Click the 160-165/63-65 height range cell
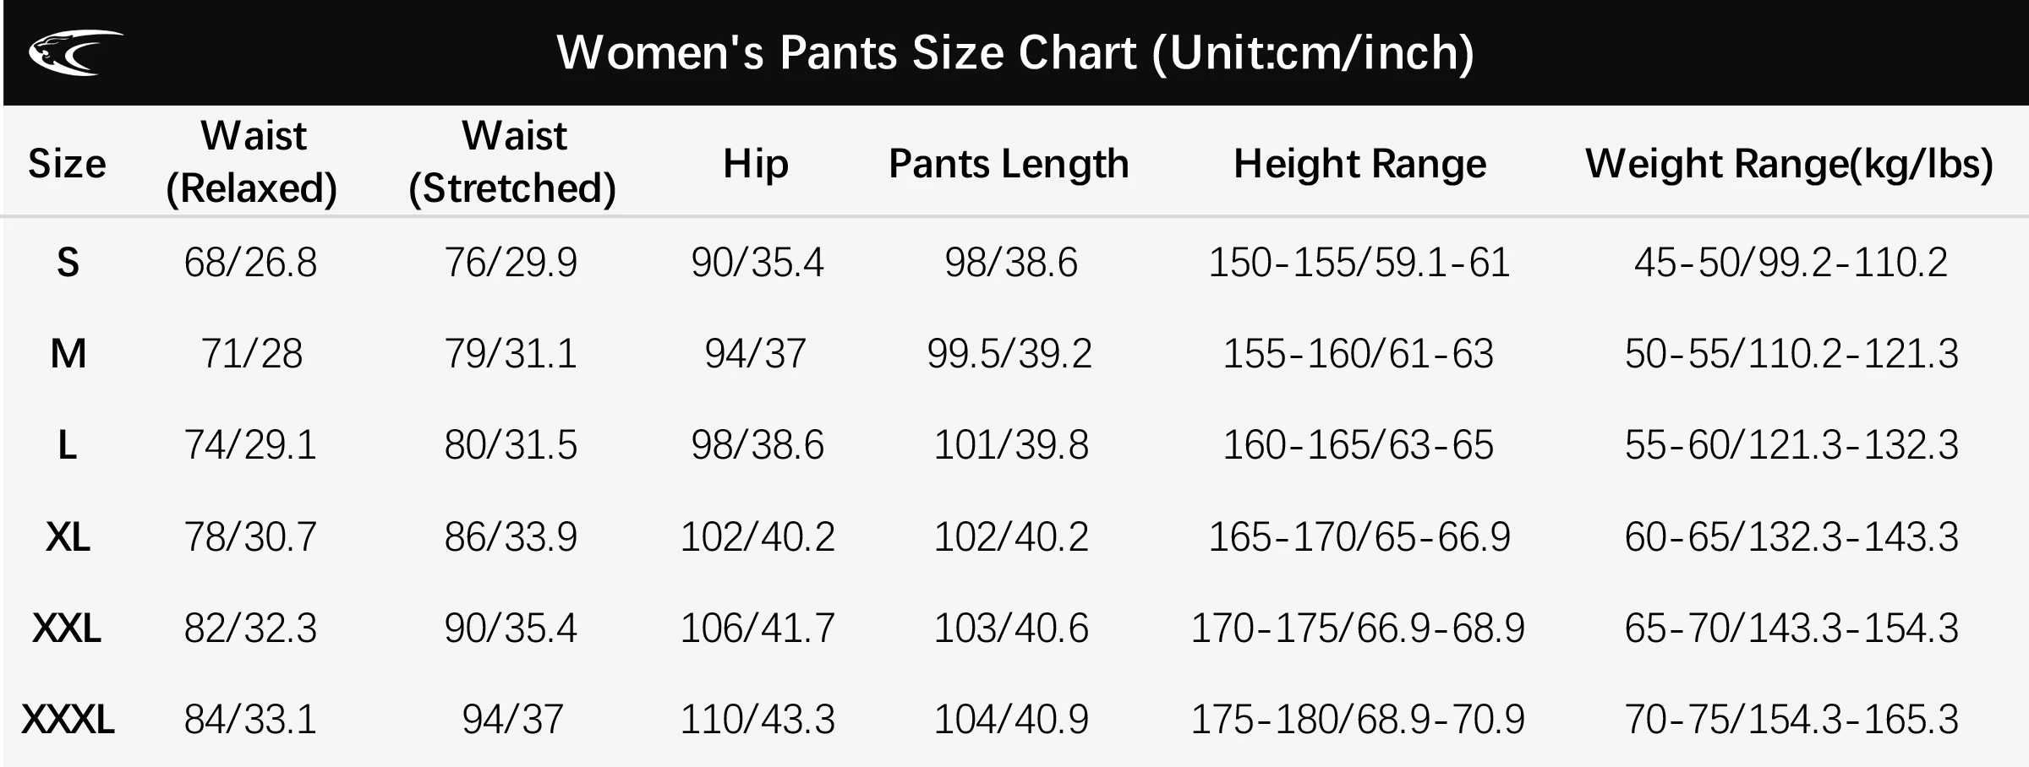Viewport: 2029px width, 767px height. click(x=1359, y=445)
